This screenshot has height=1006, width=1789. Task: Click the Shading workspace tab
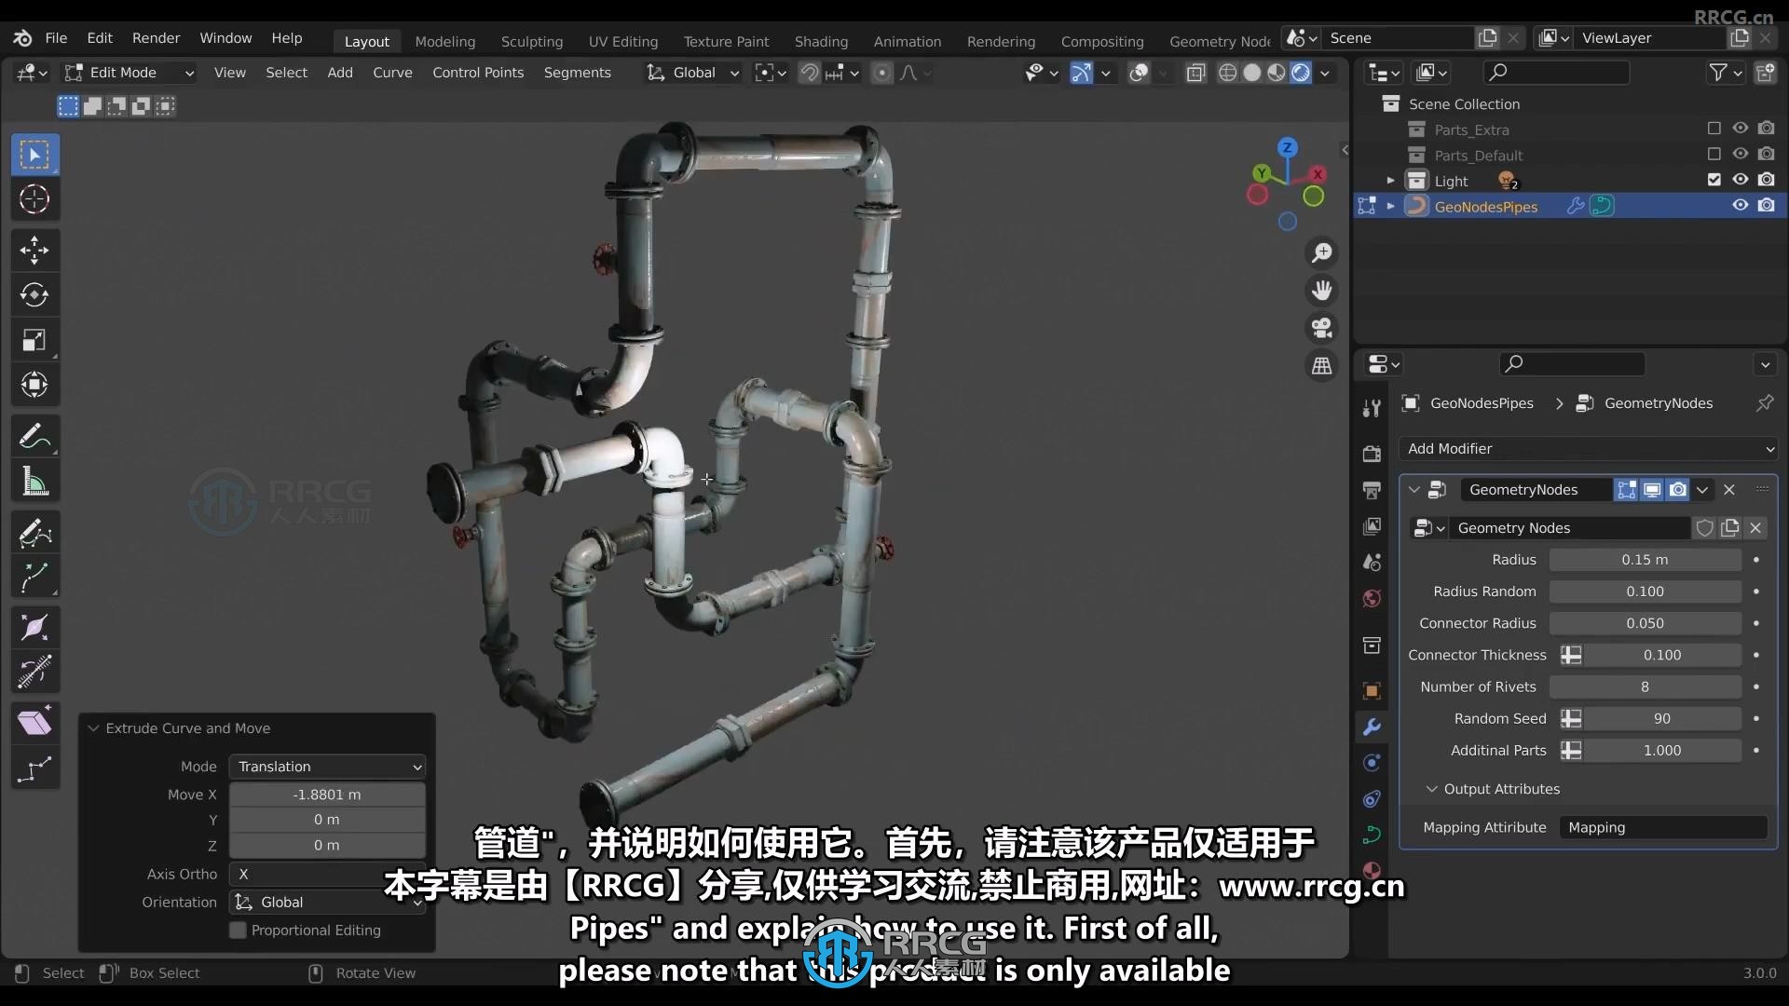(821, 41)
